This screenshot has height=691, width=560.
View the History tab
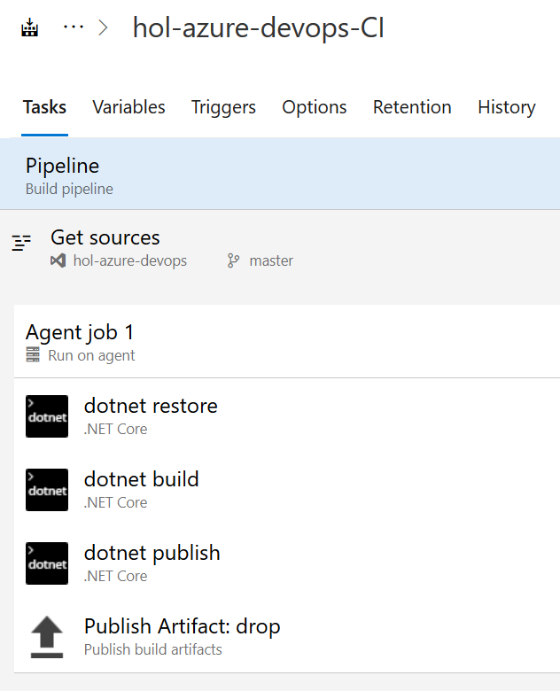pos(506,107)
